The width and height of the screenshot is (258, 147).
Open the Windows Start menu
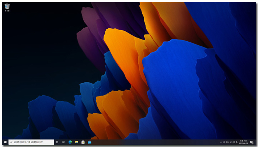[x=5, y=142]
